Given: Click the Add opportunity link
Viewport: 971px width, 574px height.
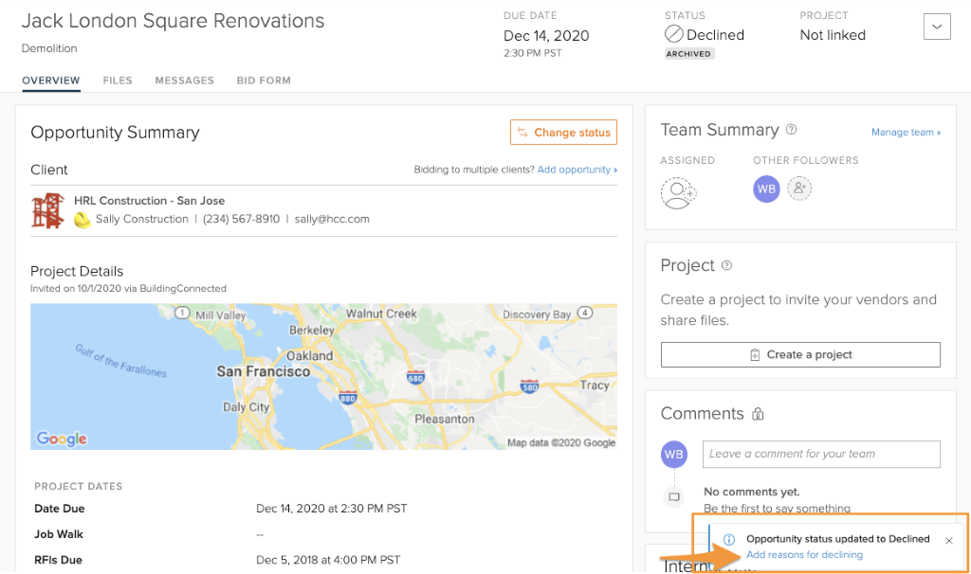Looking at the screenshot, I should [x=577, y=170].
